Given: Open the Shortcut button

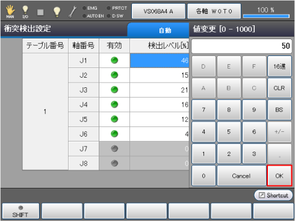Looking at the screenshot, I should click(x=273, y=195).
